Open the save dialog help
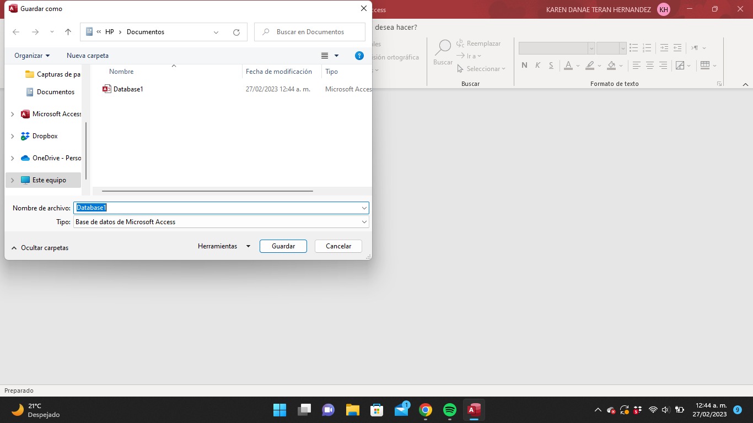This screenshot has width=753, height=423. 359,56
